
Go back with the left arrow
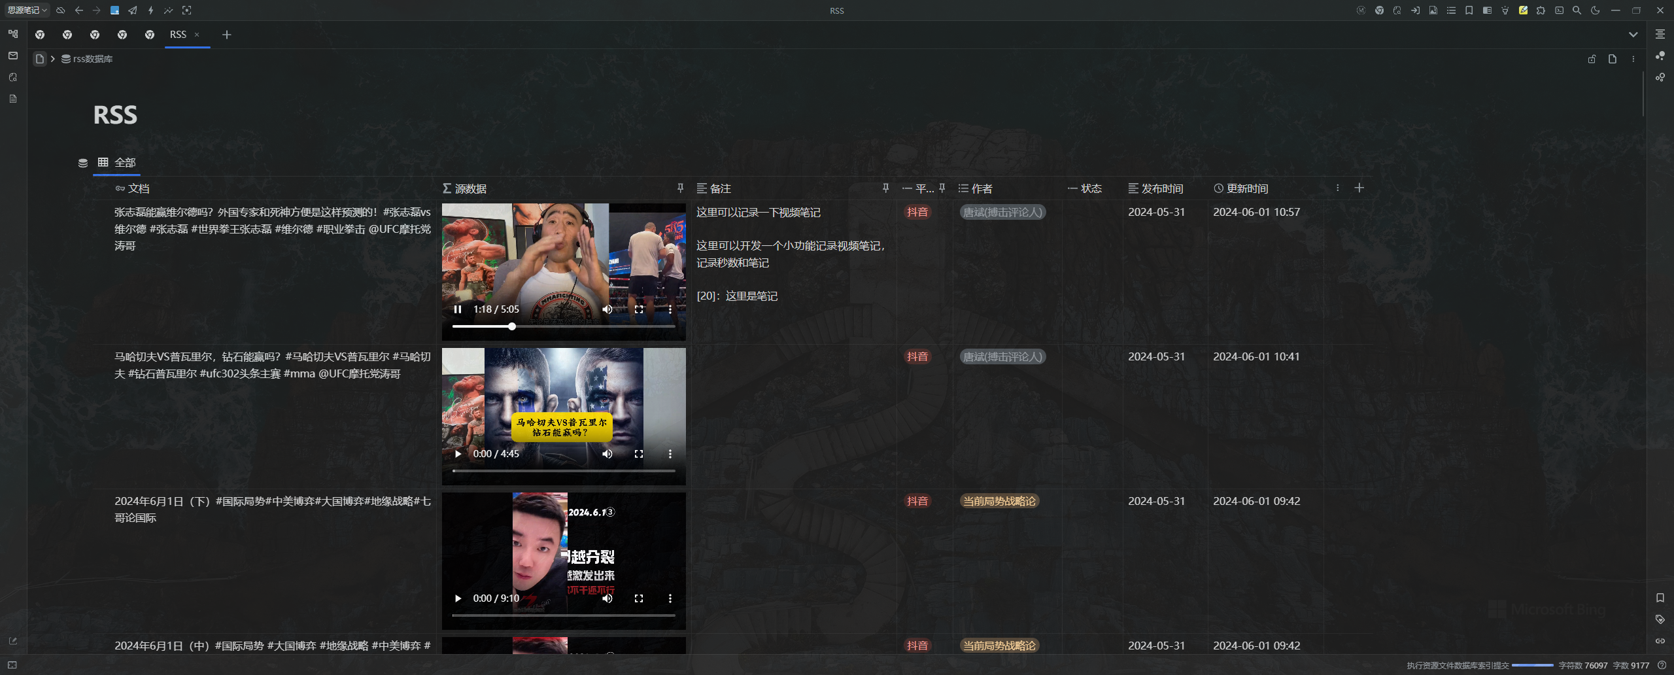79,10
